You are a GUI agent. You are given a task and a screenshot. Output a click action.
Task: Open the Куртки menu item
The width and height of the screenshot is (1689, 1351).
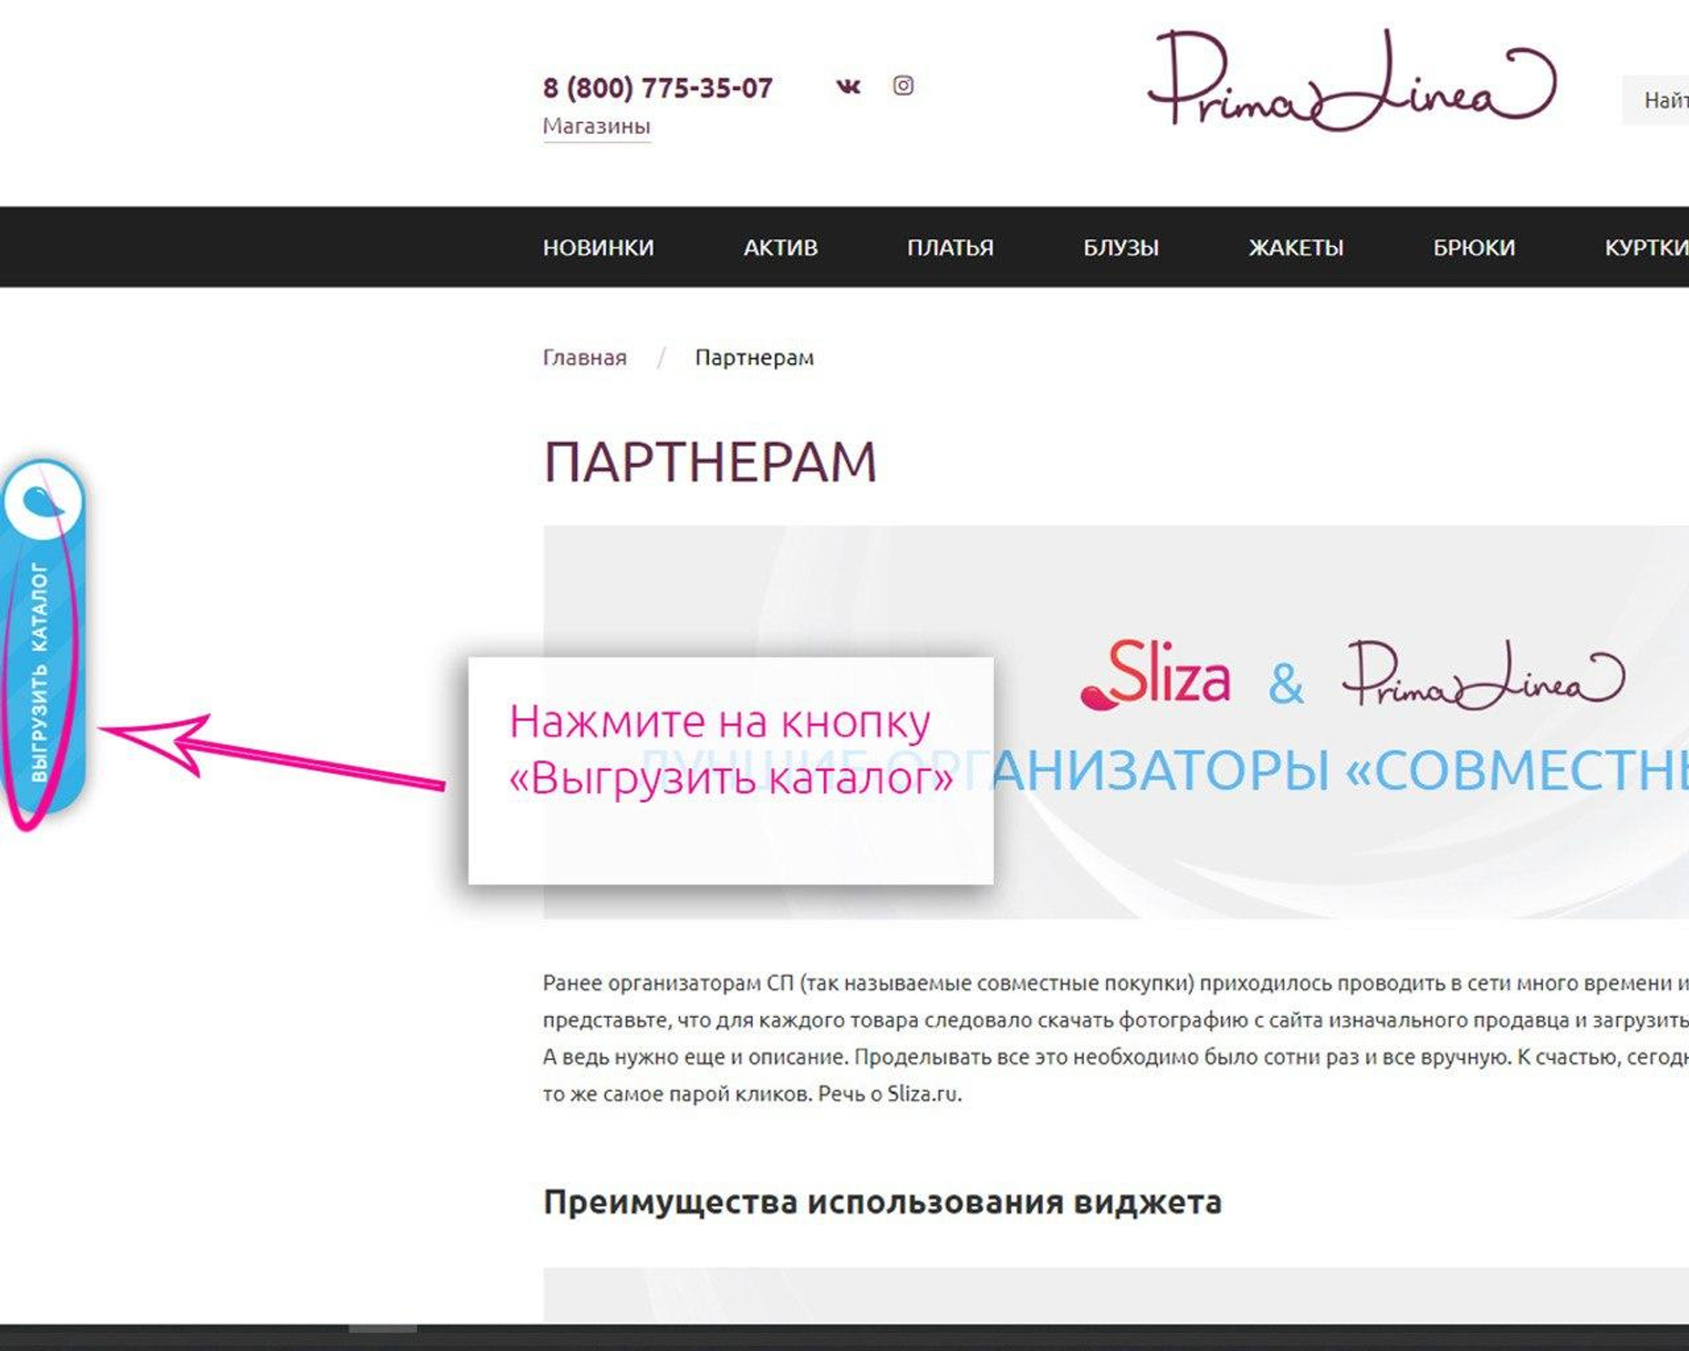[1646, 248]
